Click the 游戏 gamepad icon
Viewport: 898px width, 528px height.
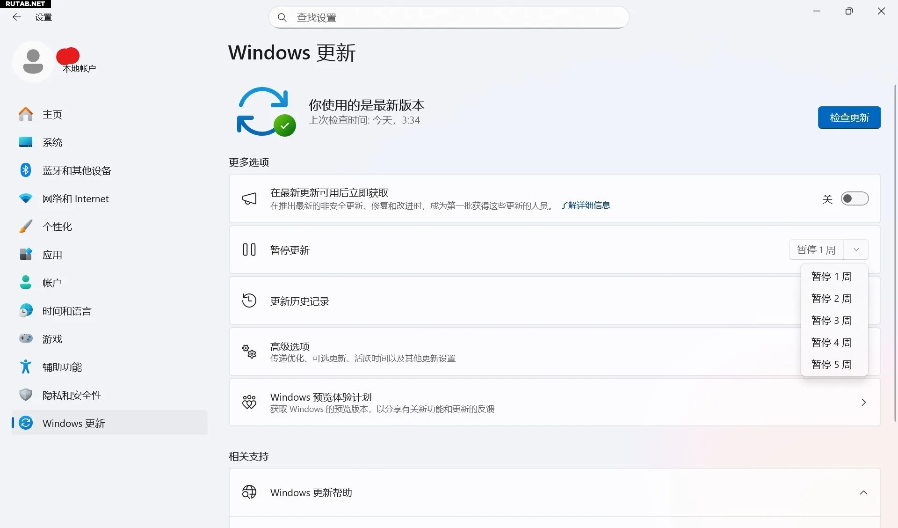click(x=26, y=338)
